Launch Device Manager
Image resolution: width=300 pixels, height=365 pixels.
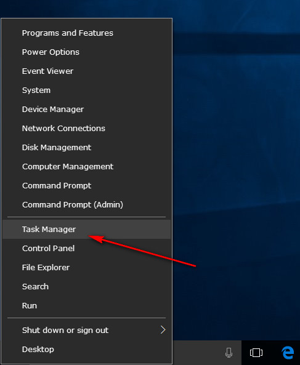(x=86, y=110)
